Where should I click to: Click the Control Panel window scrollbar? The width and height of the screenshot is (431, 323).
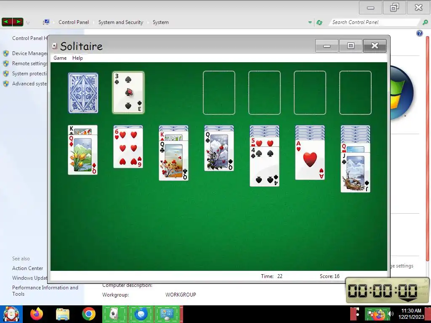click(x=428, y=148)
